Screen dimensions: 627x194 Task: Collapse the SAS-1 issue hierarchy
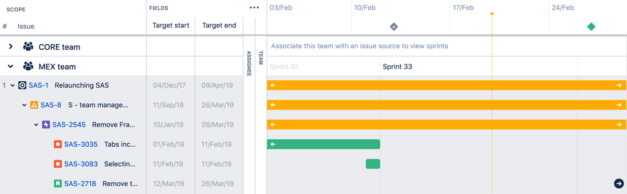pos(13,85)
